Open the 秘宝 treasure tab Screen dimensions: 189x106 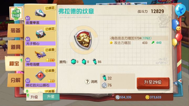14,63
